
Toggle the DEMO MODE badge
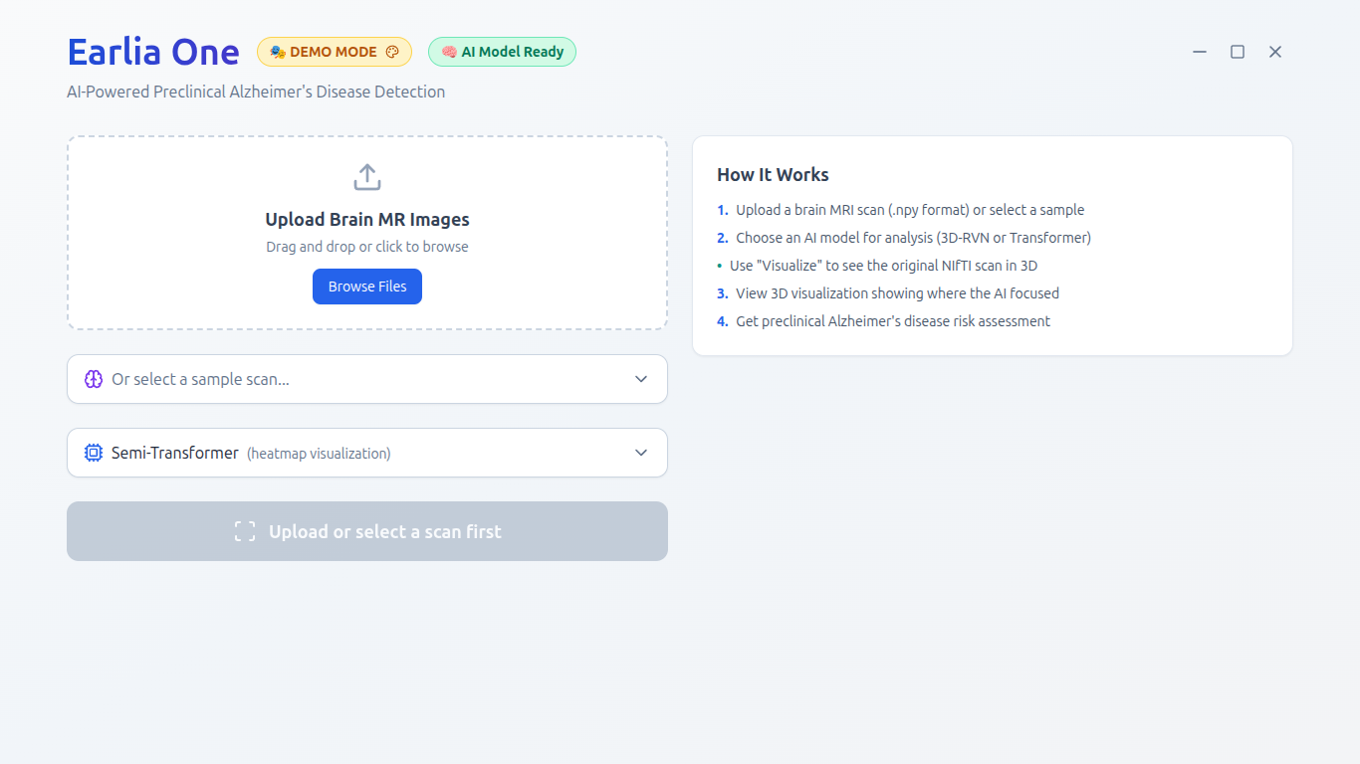coord(334,51)
